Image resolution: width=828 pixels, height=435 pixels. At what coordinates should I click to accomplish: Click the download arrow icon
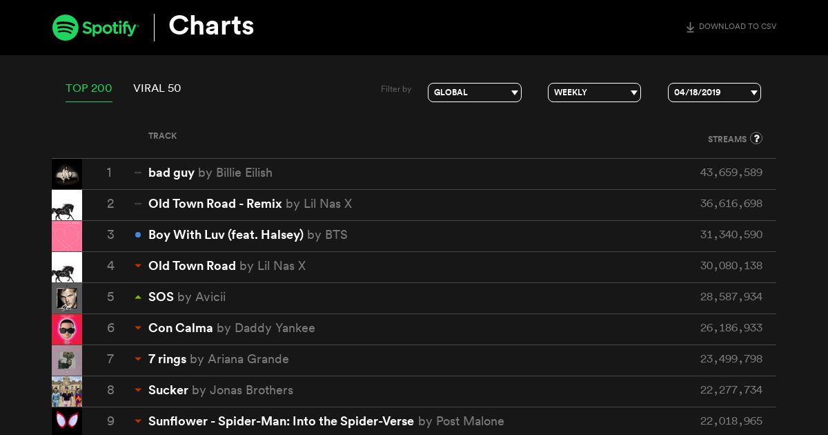coord(690,28)
